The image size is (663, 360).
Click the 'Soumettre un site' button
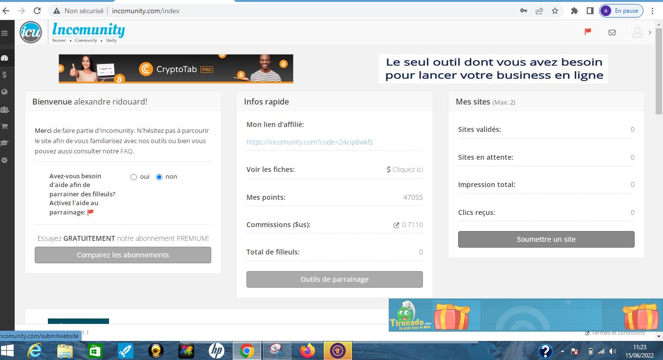click(546, 239)
